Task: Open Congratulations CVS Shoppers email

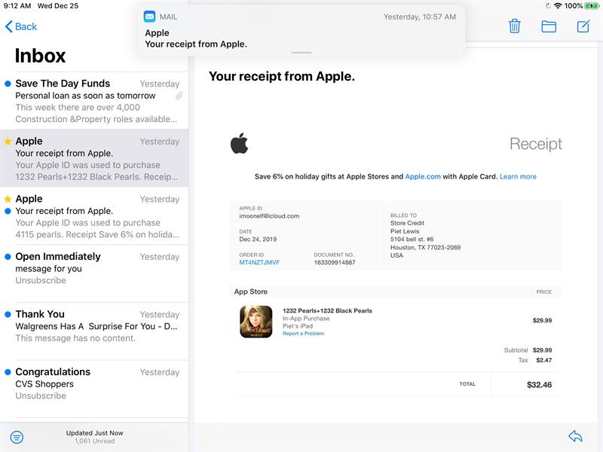Action: pyautogui.click(x=94, y=389)
